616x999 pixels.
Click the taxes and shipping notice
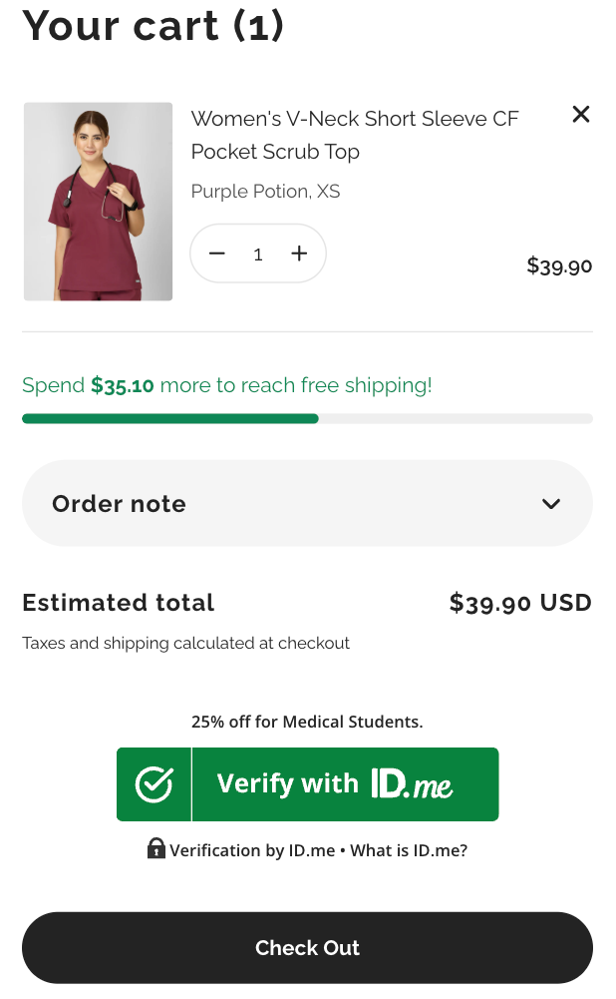(x=185, y=644)
